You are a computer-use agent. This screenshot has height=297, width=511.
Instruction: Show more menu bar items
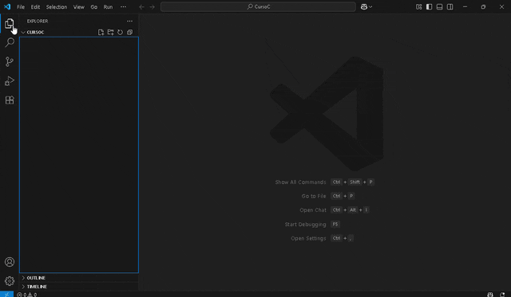(x=123, y=7)
